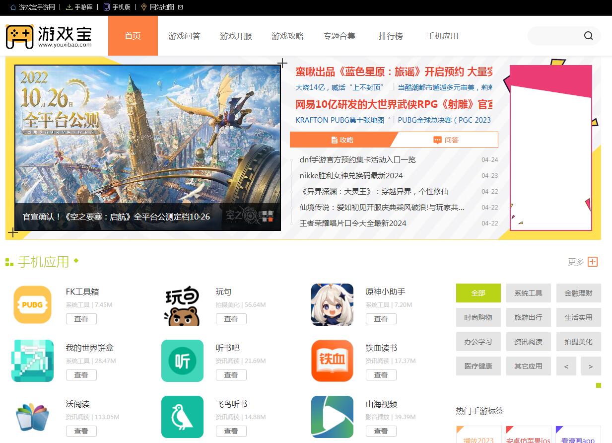Click the 更多 plus icon
This screenshot has width=612, height=443.
[x=593, y=262]
